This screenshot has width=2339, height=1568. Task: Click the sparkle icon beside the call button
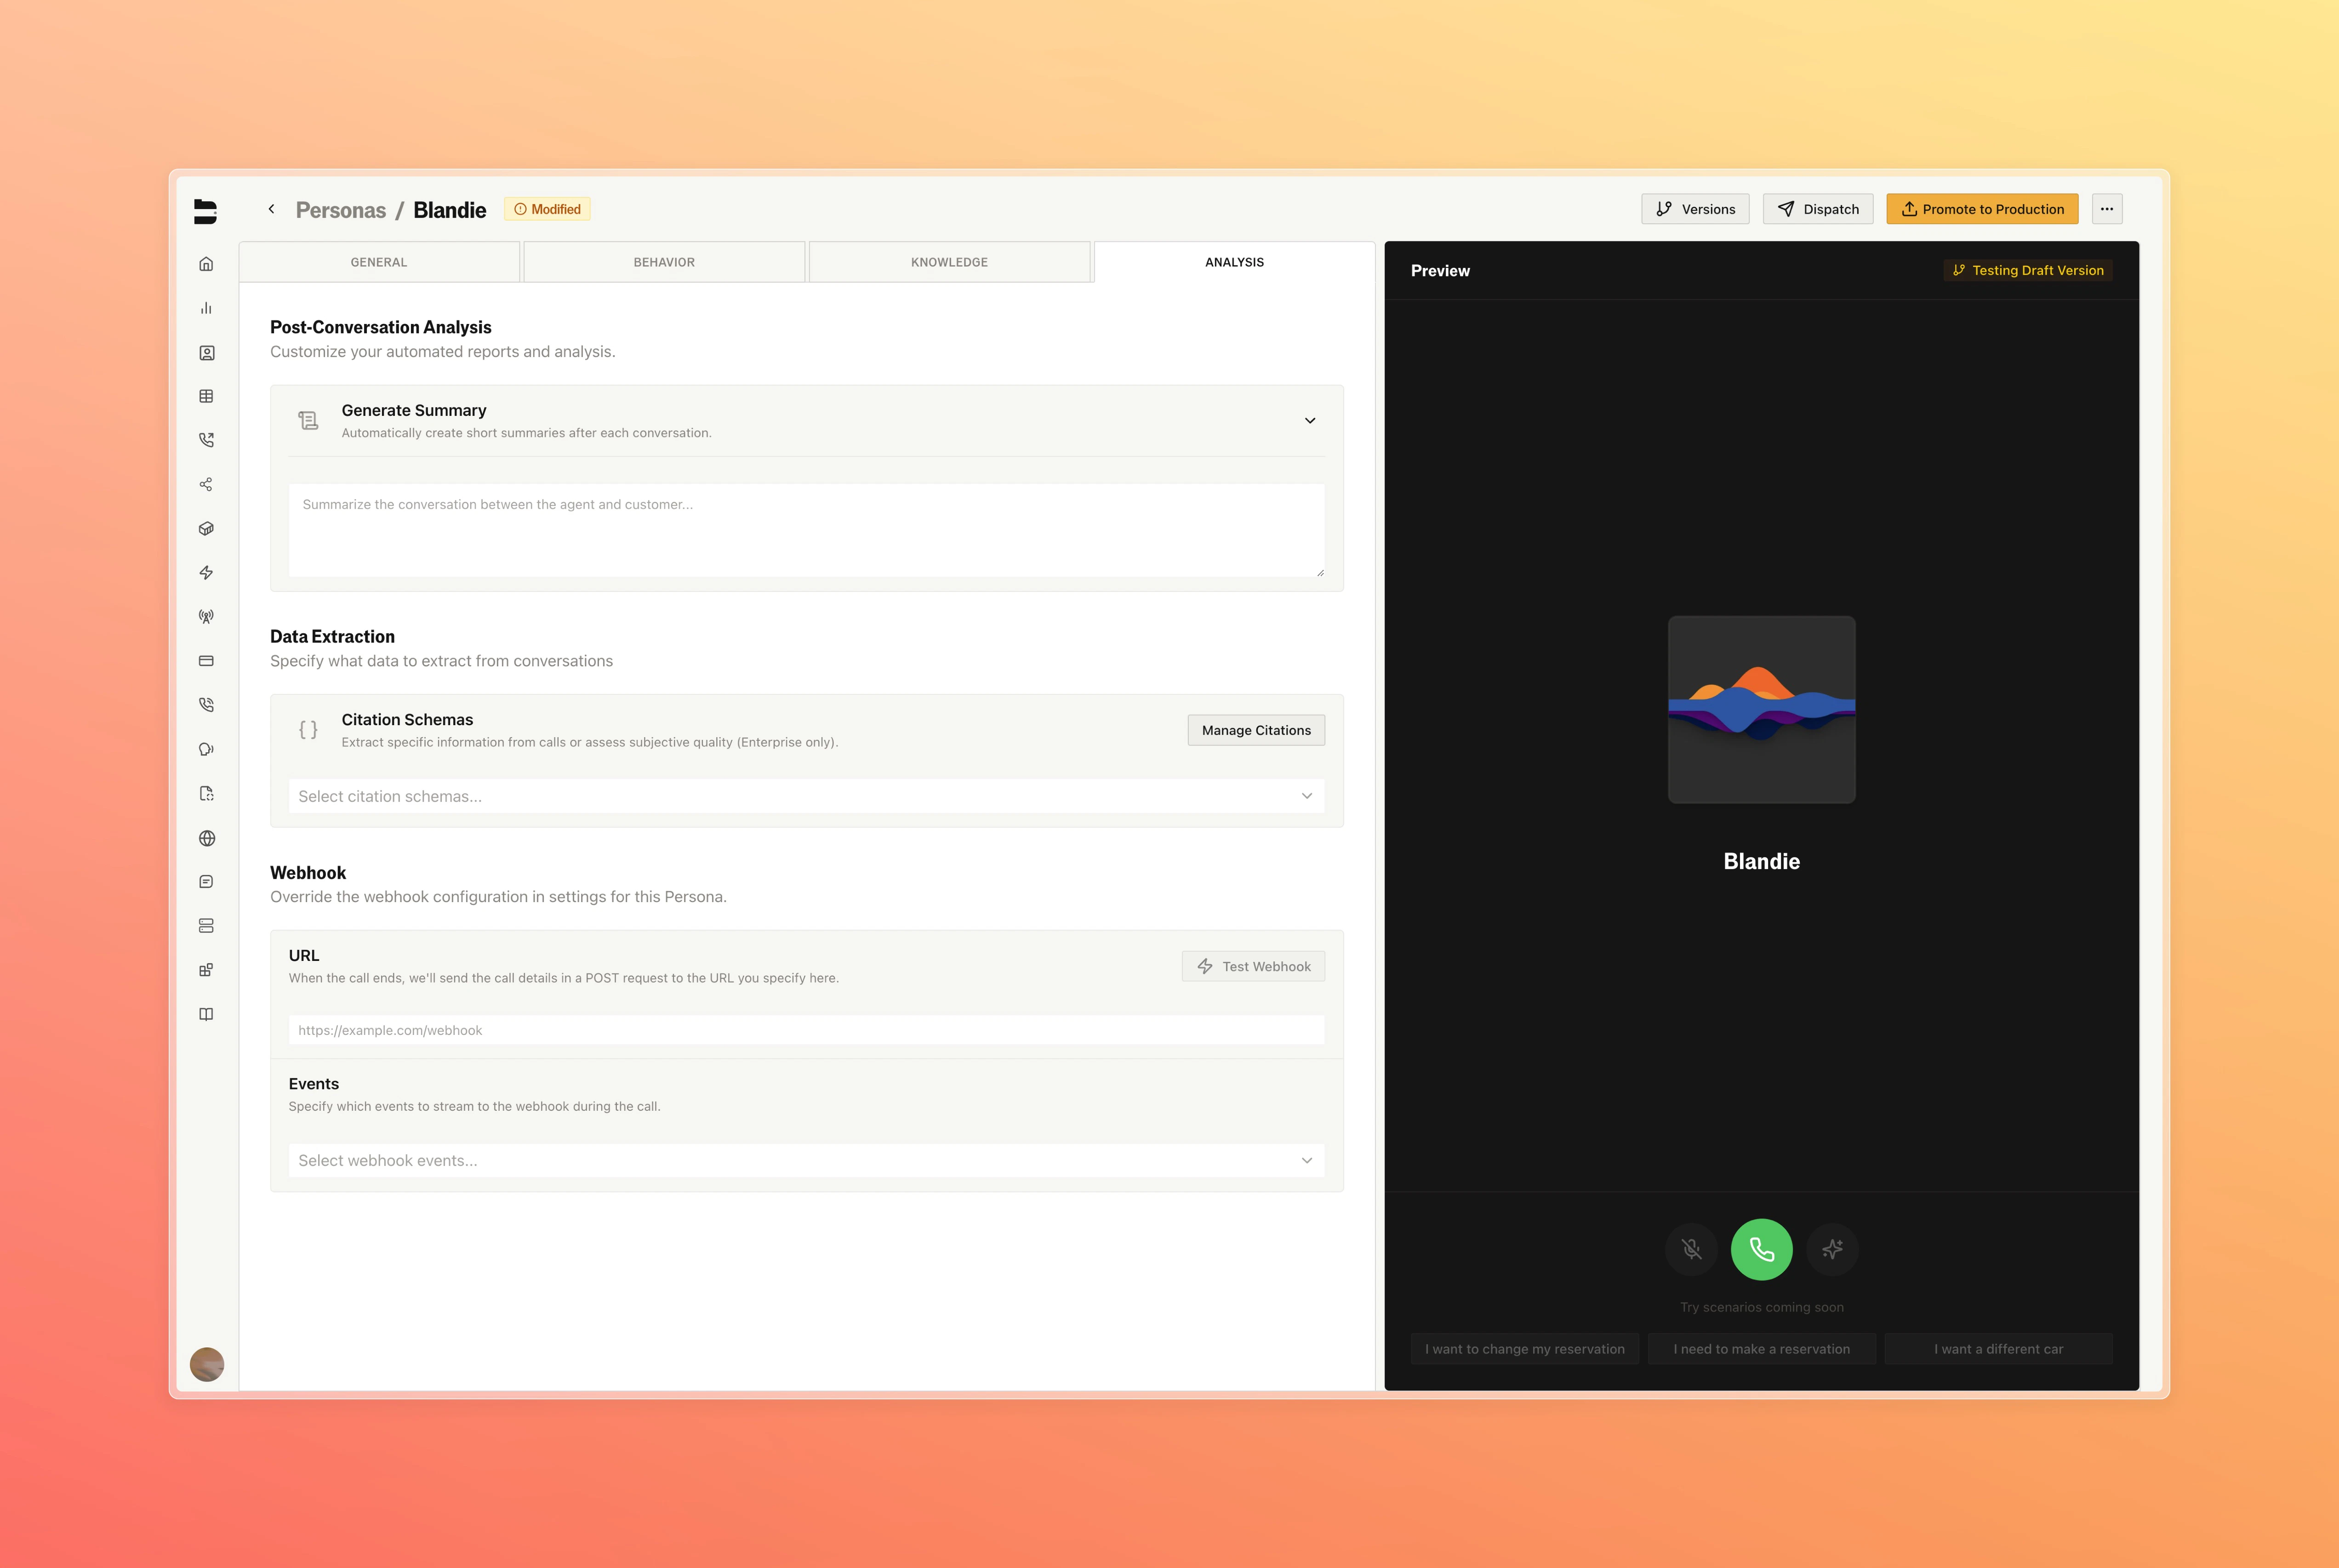1832,1249
